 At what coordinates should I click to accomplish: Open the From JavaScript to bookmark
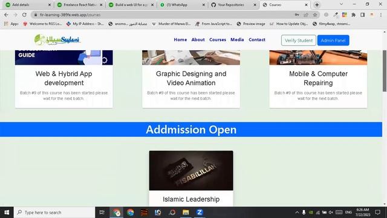[x=213, y=24]
